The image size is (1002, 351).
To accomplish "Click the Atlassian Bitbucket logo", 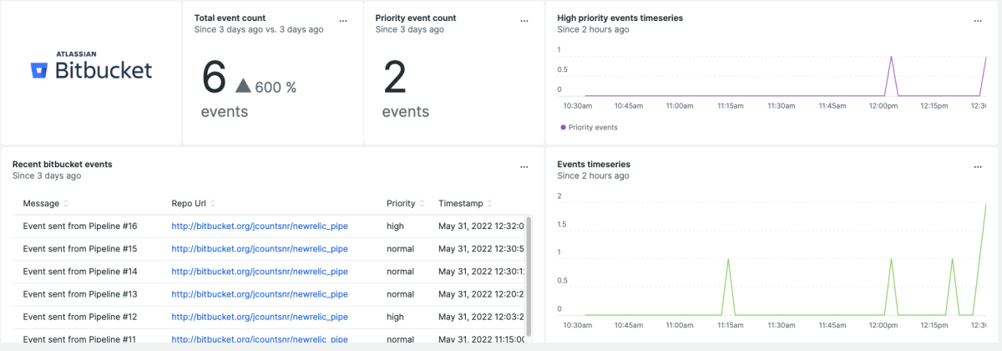I will click(x=92, y=66).
